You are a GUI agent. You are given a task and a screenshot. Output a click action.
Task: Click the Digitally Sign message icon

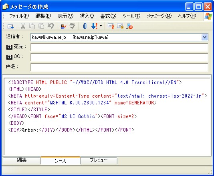[111, 26]
